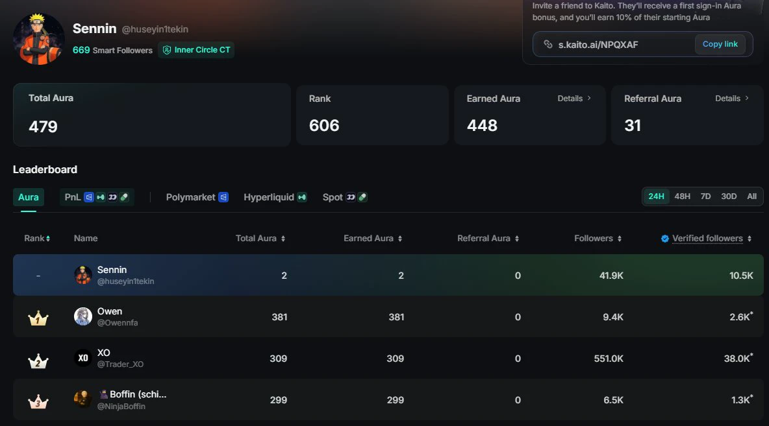
Task: Select the 24H time range
Action: click(656, 196)
